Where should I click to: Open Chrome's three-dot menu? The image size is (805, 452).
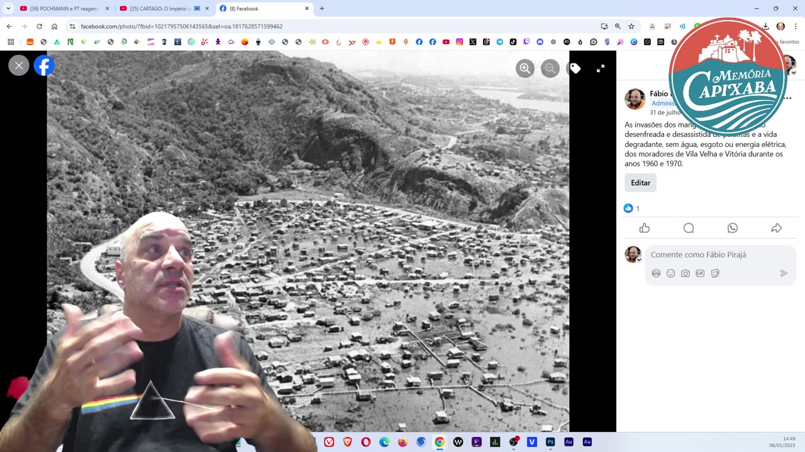point(796,26)
